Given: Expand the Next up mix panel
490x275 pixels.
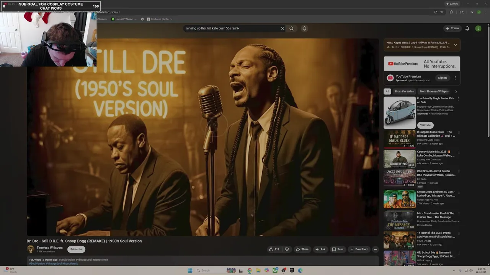Looking at the screenshot, I should [x=455, y=45].
